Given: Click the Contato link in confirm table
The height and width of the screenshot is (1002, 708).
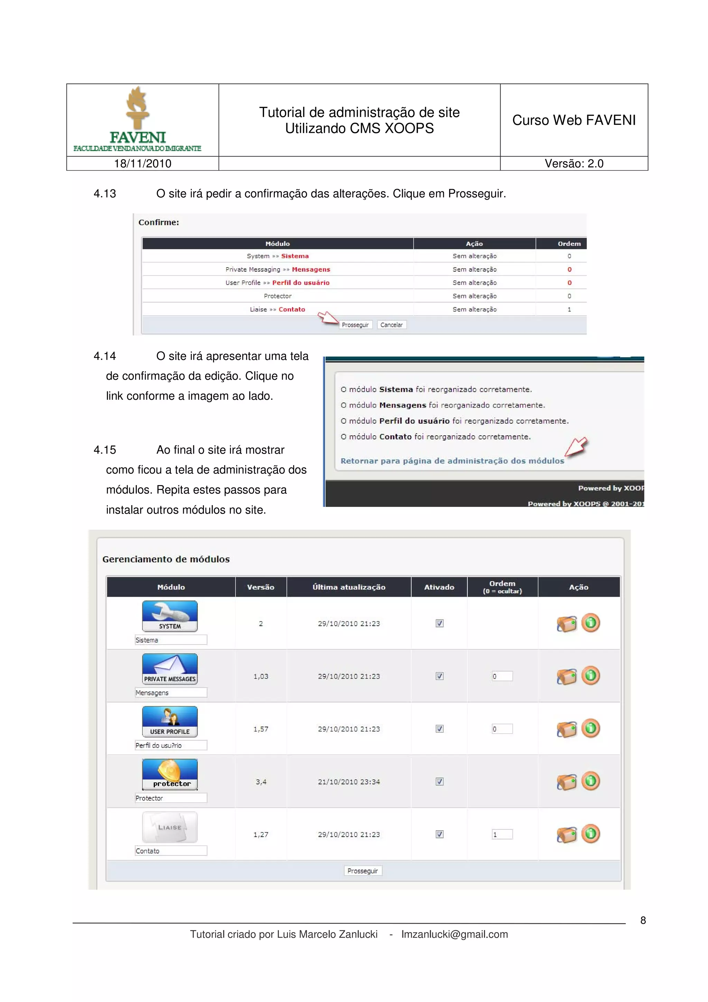Looking at the screenshot, I should [292, 309].
